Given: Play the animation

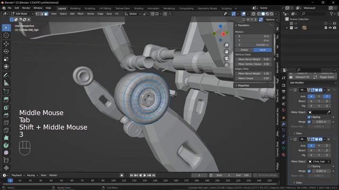Looking at the screenshot, I should (x=145, y=175).
